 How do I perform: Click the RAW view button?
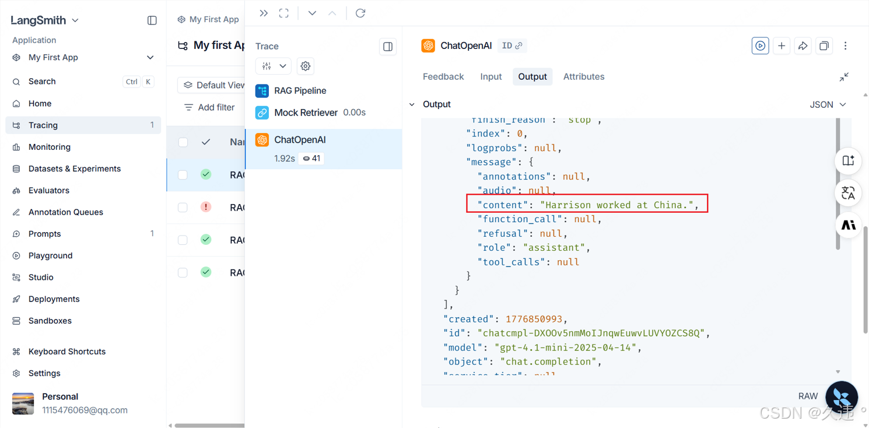[808, 396]
